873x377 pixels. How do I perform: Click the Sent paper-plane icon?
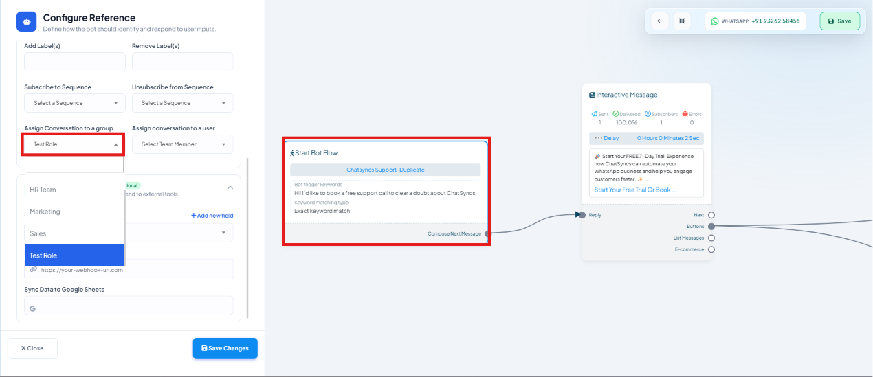595,114
